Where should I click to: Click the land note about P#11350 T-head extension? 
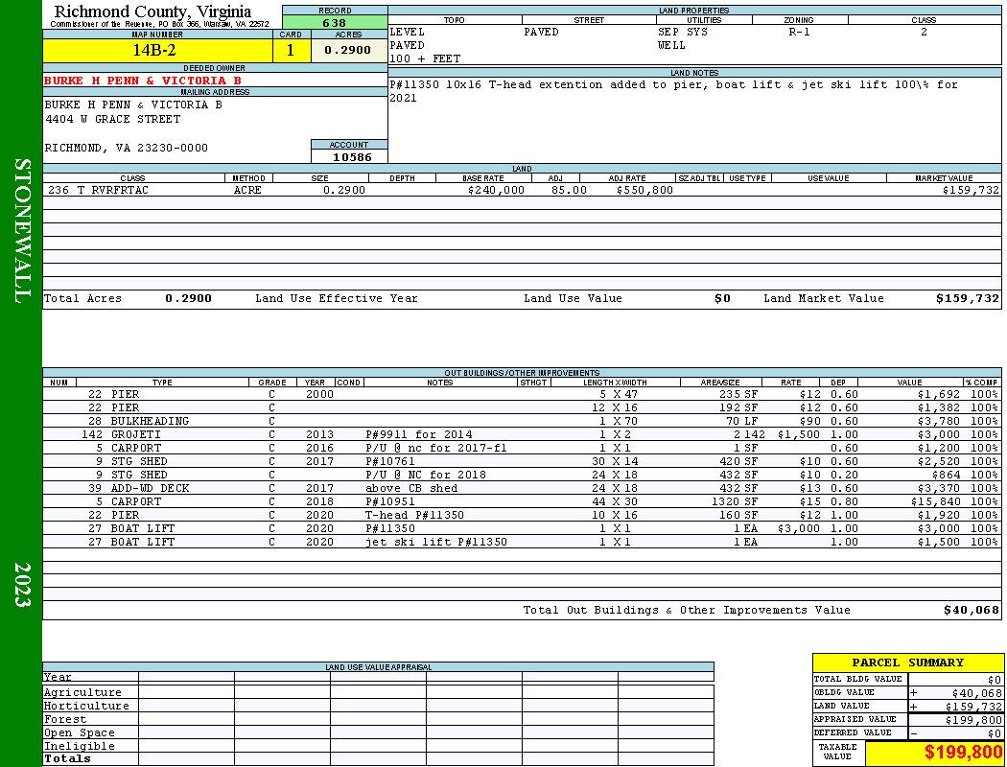[673, 91]
